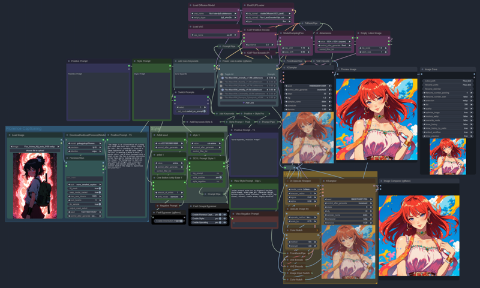Open the attention combo in DownloadAndLoadFlorence2Model

pos(85,151)
